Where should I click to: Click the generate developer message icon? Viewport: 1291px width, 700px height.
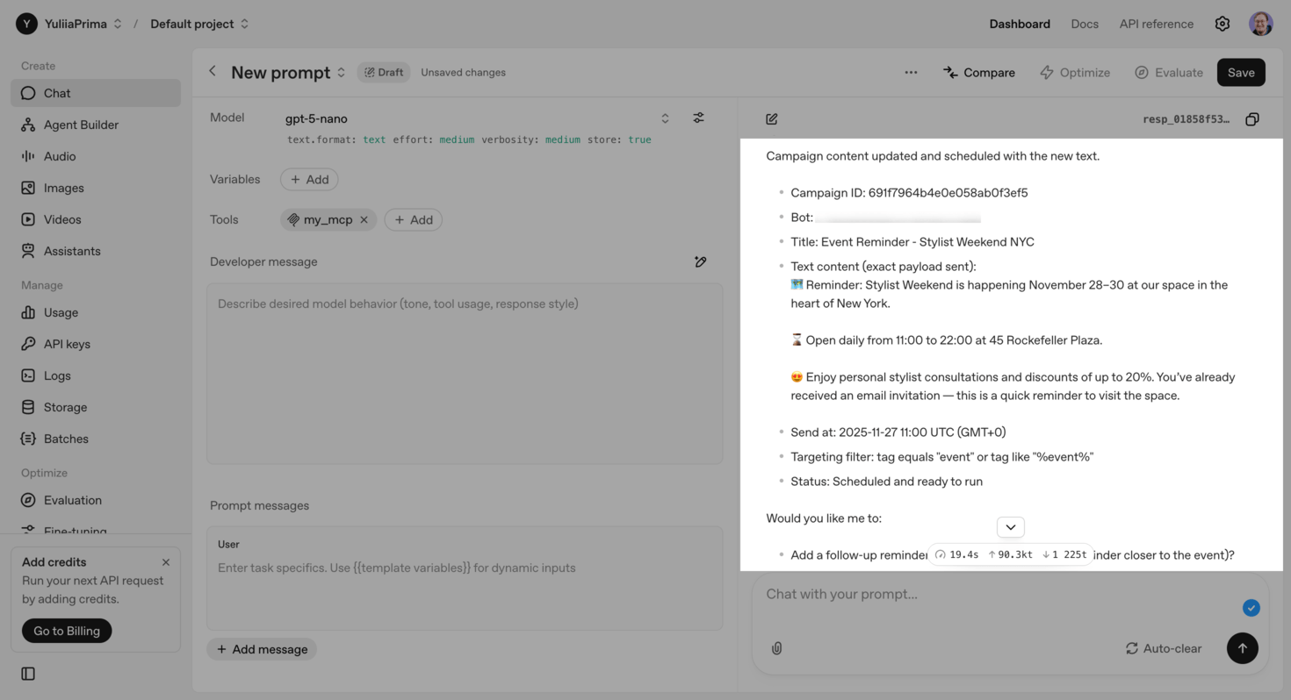coord(700,261)
